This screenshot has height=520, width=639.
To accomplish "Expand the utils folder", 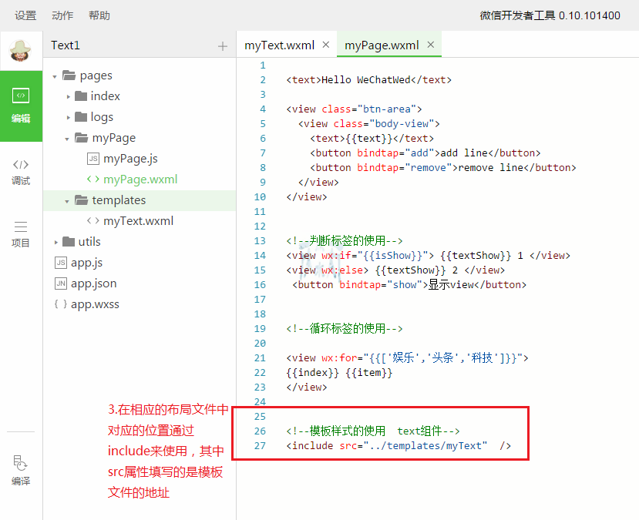I will [x=55, y=242].
